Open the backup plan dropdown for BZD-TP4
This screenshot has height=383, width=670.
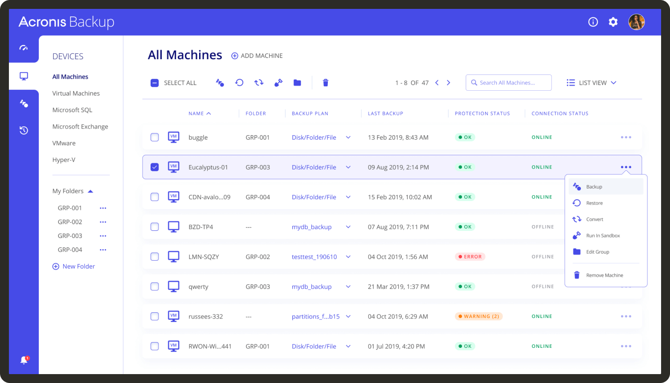[x=348, y=227]
